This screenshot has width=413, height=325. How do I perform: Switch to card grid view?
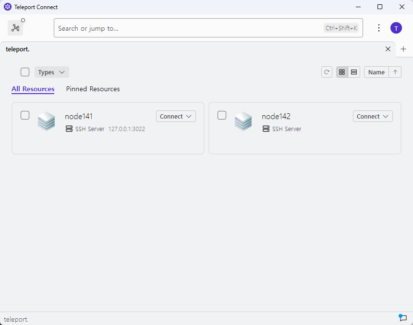click(342, 72)
